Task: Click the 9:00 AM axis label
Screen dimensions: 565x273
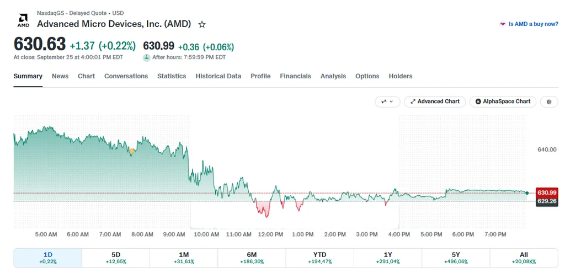Action: [174, 234]
